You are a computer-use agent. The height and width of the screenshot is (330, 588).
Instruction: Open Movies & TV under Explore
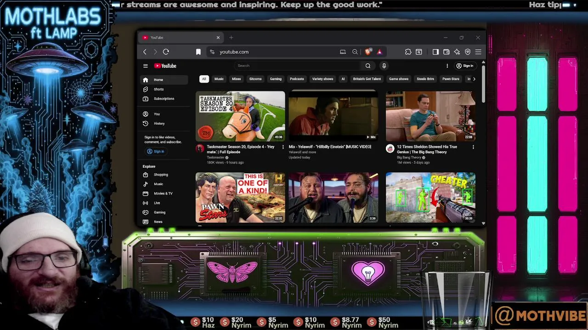(x=164, y=193)
